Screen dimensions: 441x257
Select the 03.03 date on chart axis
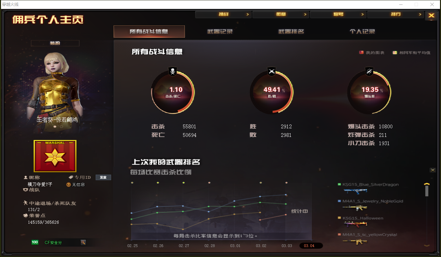(287, 246)
